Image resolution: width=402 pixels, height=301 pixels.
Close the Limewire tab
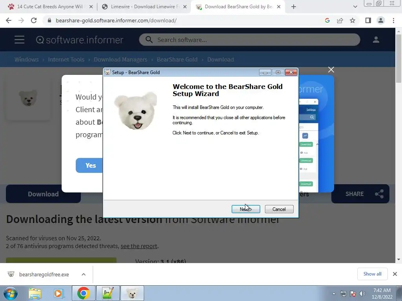(185, 7)
